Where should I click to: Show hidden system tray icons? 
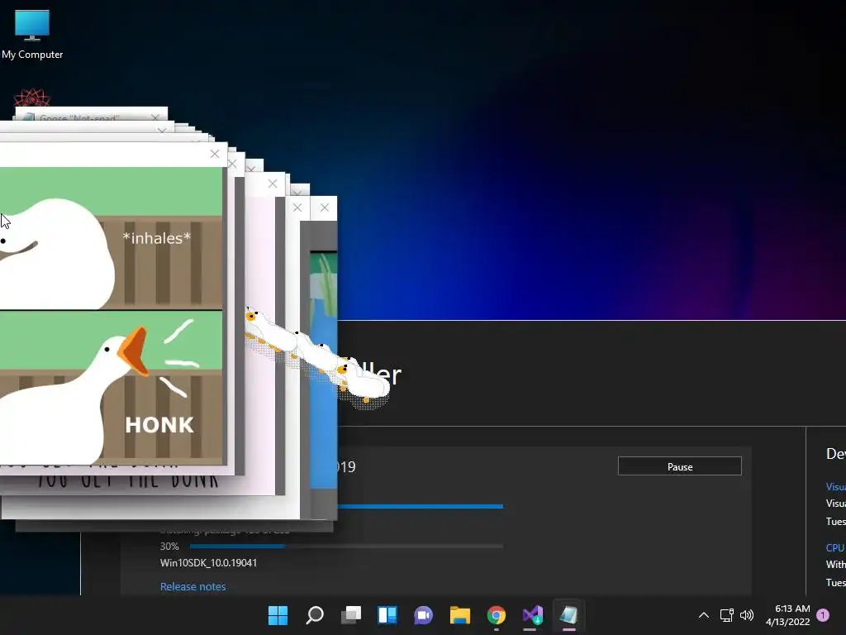(x=704, y=615)
